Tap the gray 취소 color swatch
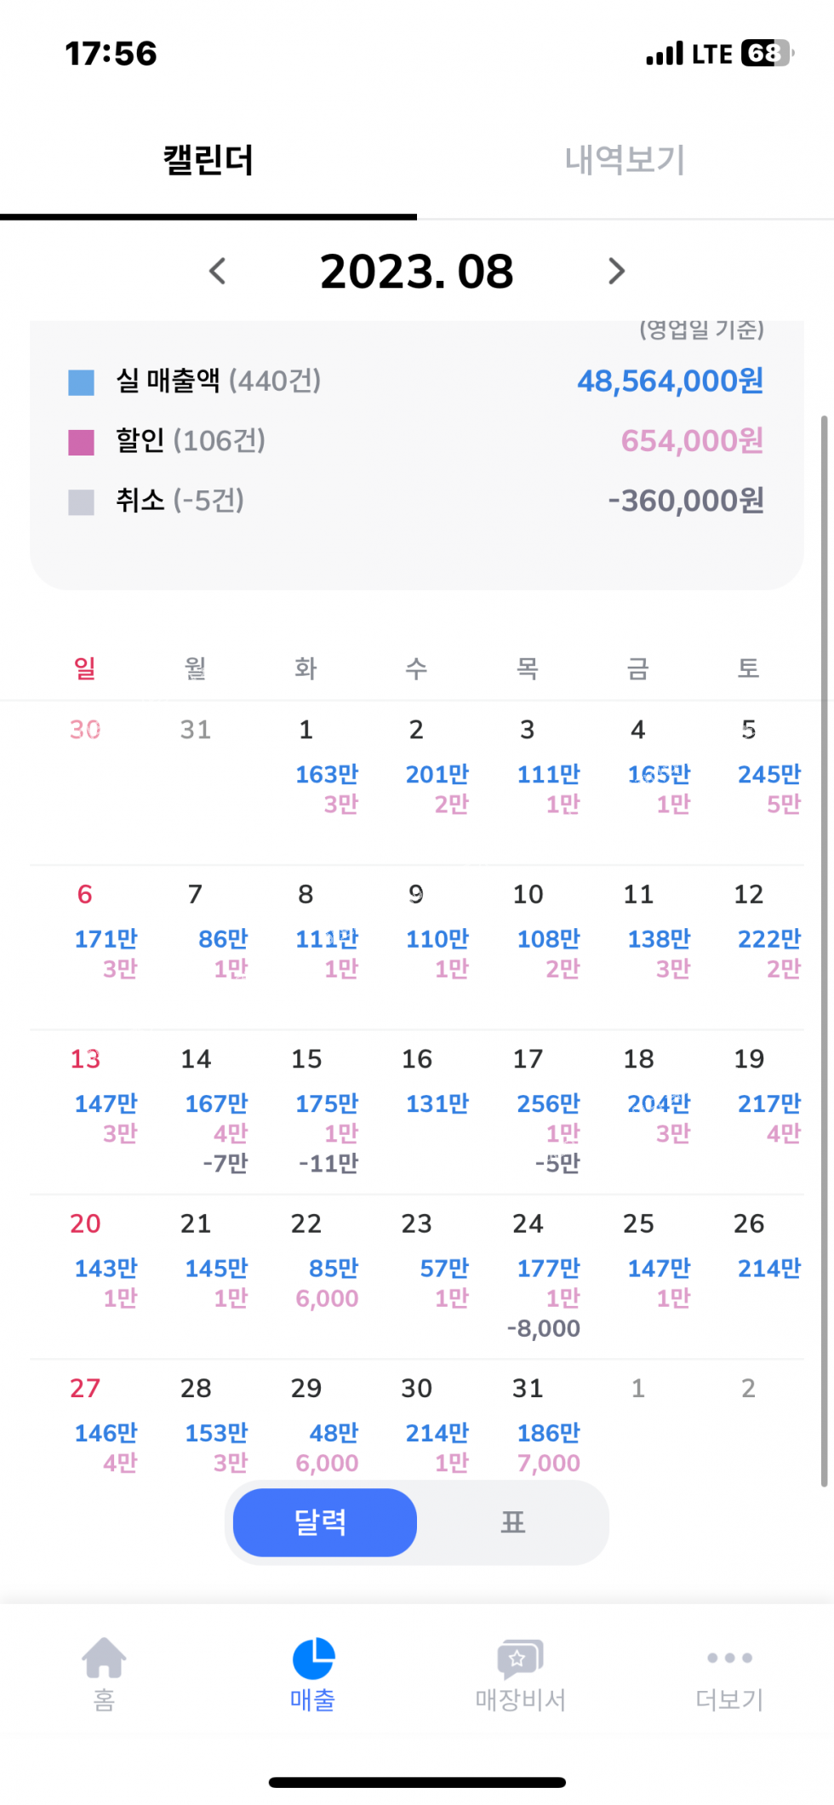The width and height of the screenshot is (834, 1805). [81, 501]
